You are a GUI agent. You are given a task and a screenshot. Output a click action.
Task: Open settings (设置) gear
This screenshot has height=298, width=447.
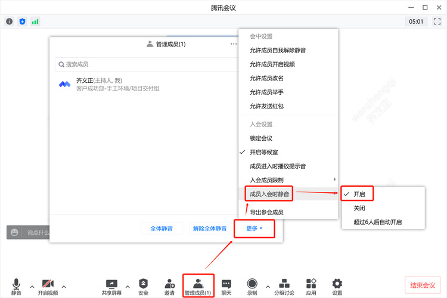[x=337, y=287]
